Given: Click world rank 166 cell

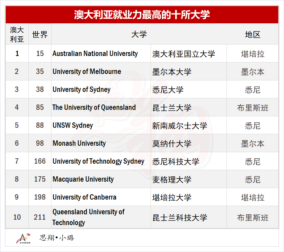Looking at the screenshot, I should click(x=40, y=161).
